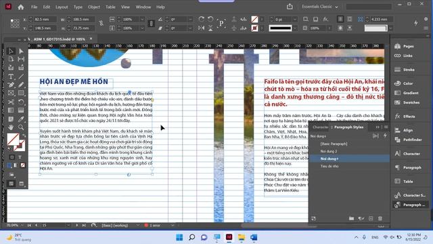The image size is (433, 244).
Task: Toggle Formatting affects text button
Action: coord(20,157)
